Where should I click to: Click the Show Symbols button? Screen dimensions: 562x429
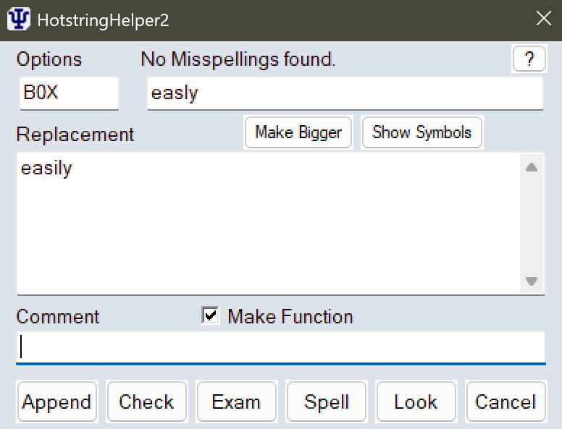tap(421, 132)
